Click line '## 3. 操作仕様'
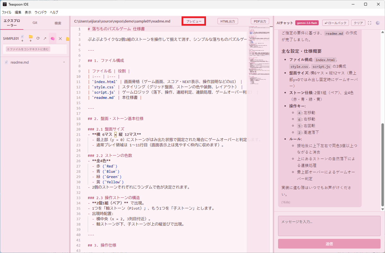Screen dimensions: 385x253 pyautogui.click(x=102, y=245)
